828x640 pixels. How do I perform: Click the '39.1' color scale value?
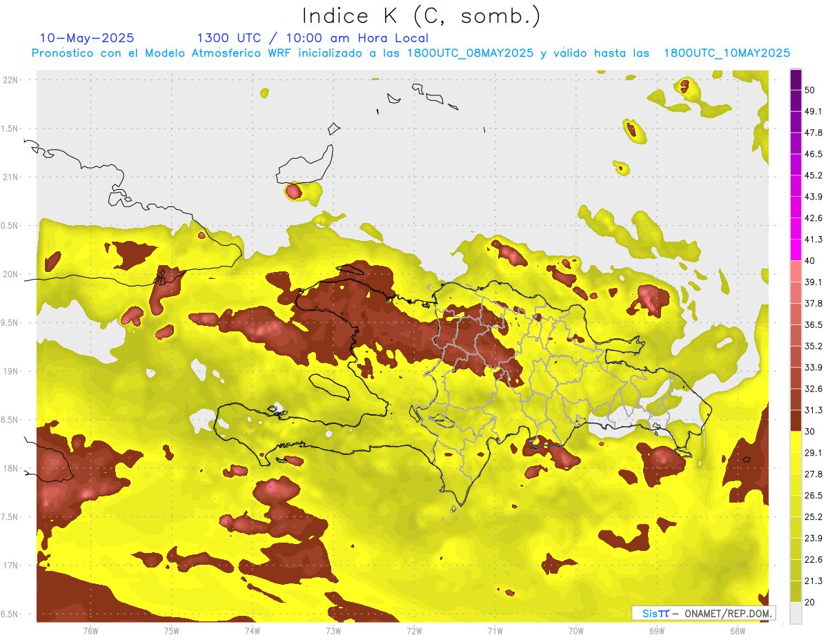[x=814, y=282]
